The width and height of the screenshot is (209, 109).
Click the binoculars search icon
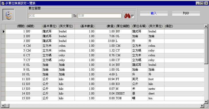tap(127, 16)
